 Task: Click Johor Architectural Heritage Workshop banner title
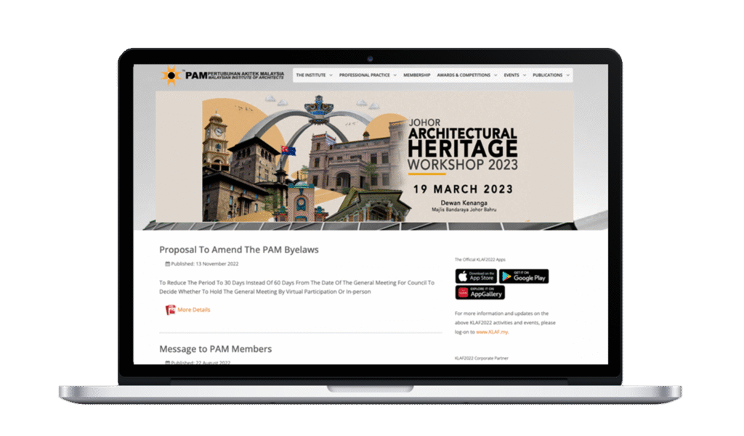tap(463, 149)
